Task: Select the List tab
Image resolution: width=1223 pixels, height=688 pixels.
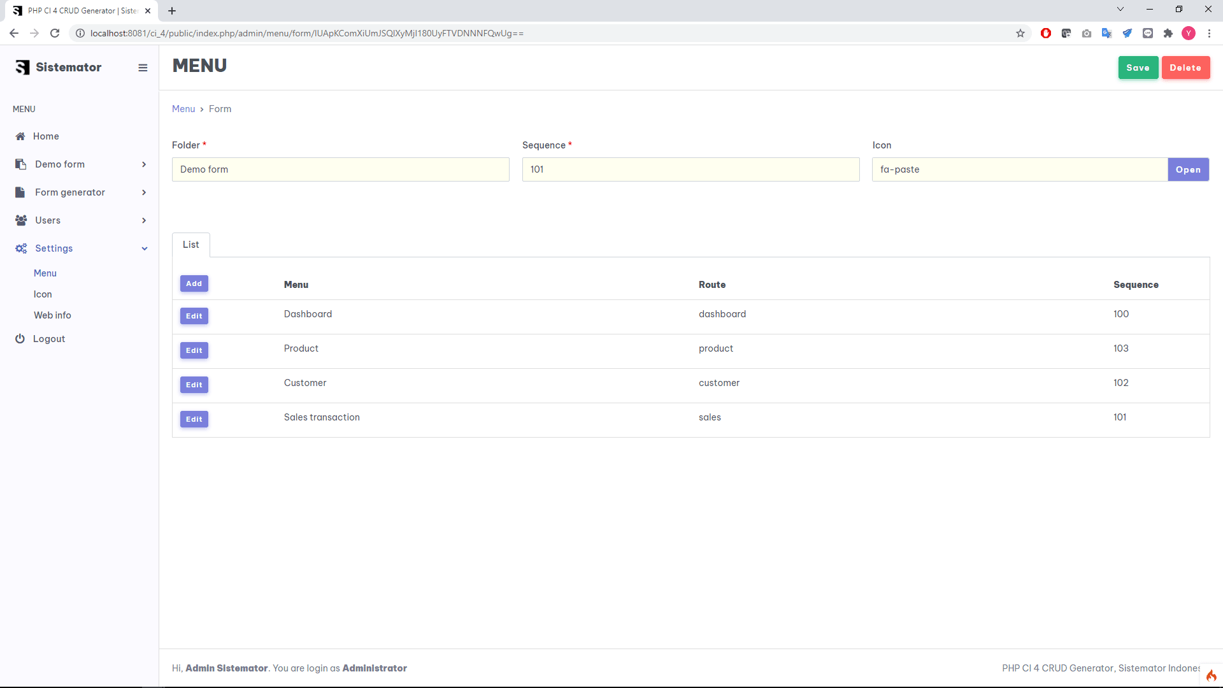Action: [x=190, y=245]
